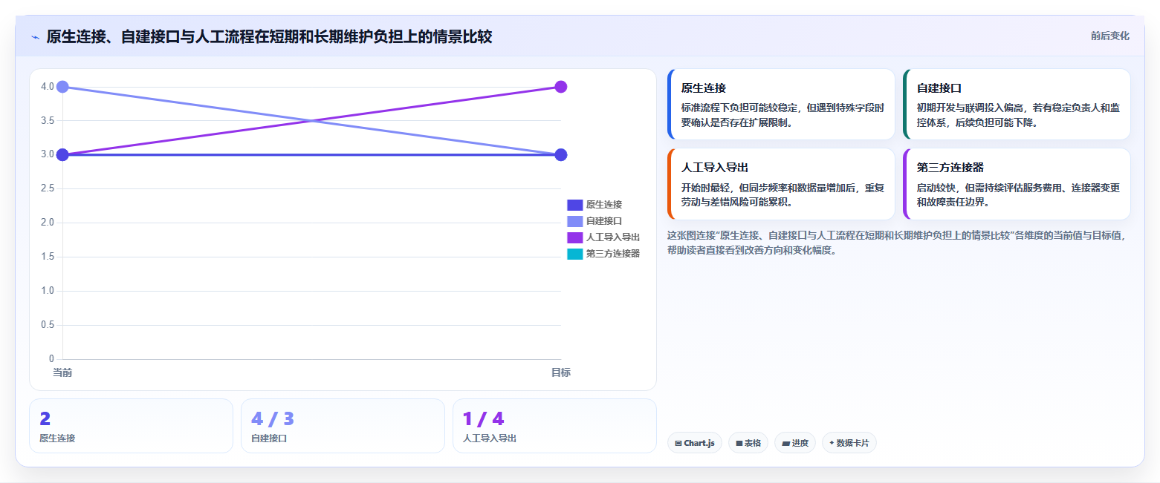Image resolution: width=1160 pixels, height=483 pixels.
Task: Click the data point at 3.0 on 当前
Action: coord(62,154)
